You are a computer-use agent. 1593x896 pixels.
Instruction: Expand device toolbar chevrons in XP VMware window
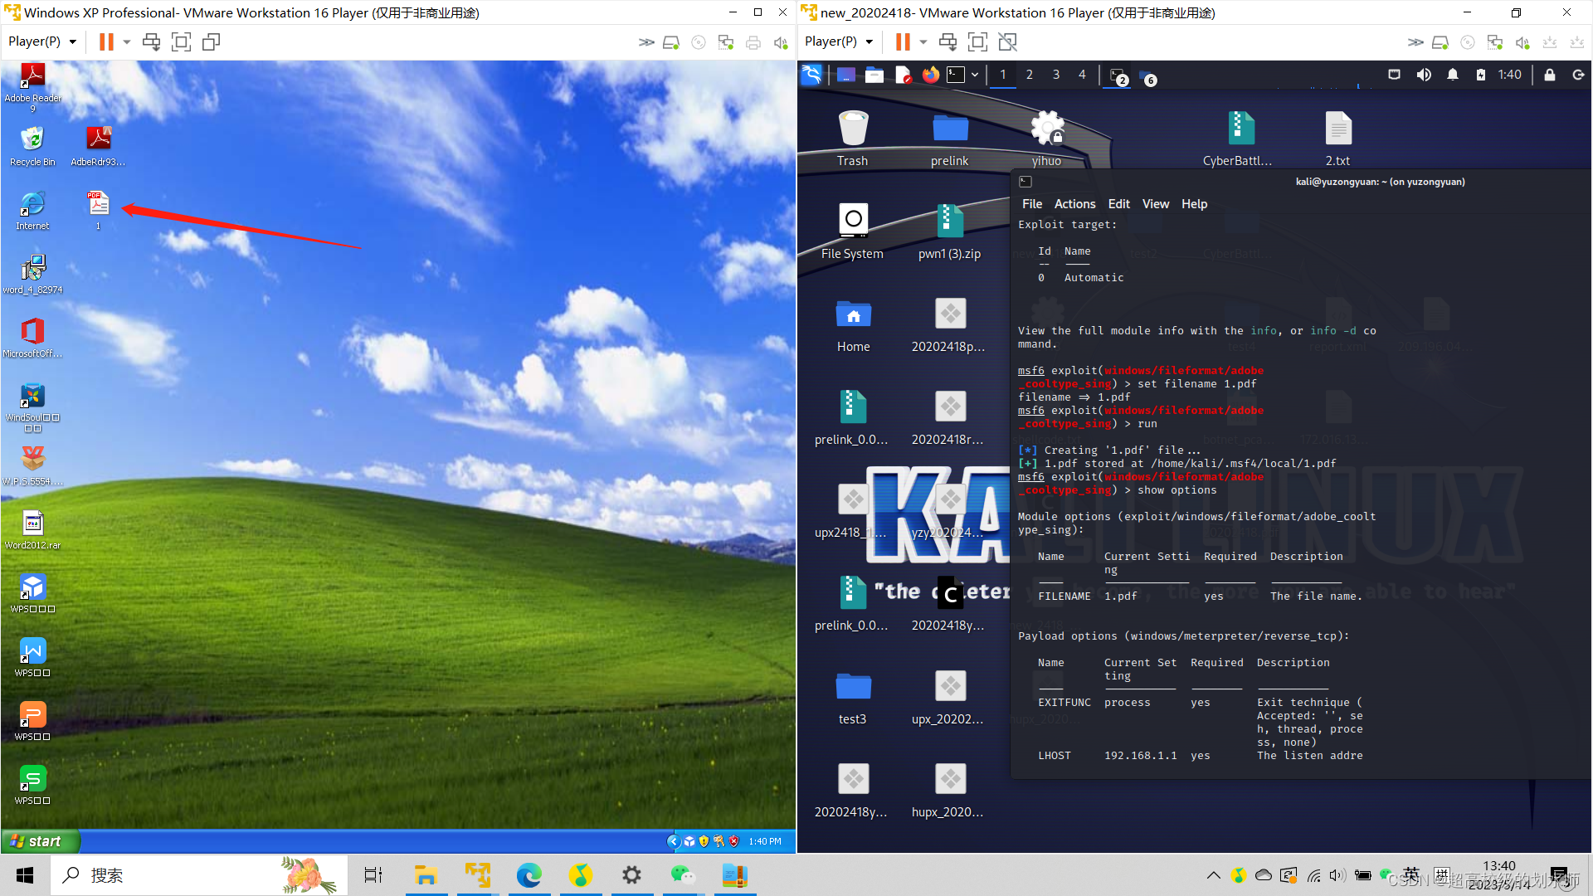[646, 42]
